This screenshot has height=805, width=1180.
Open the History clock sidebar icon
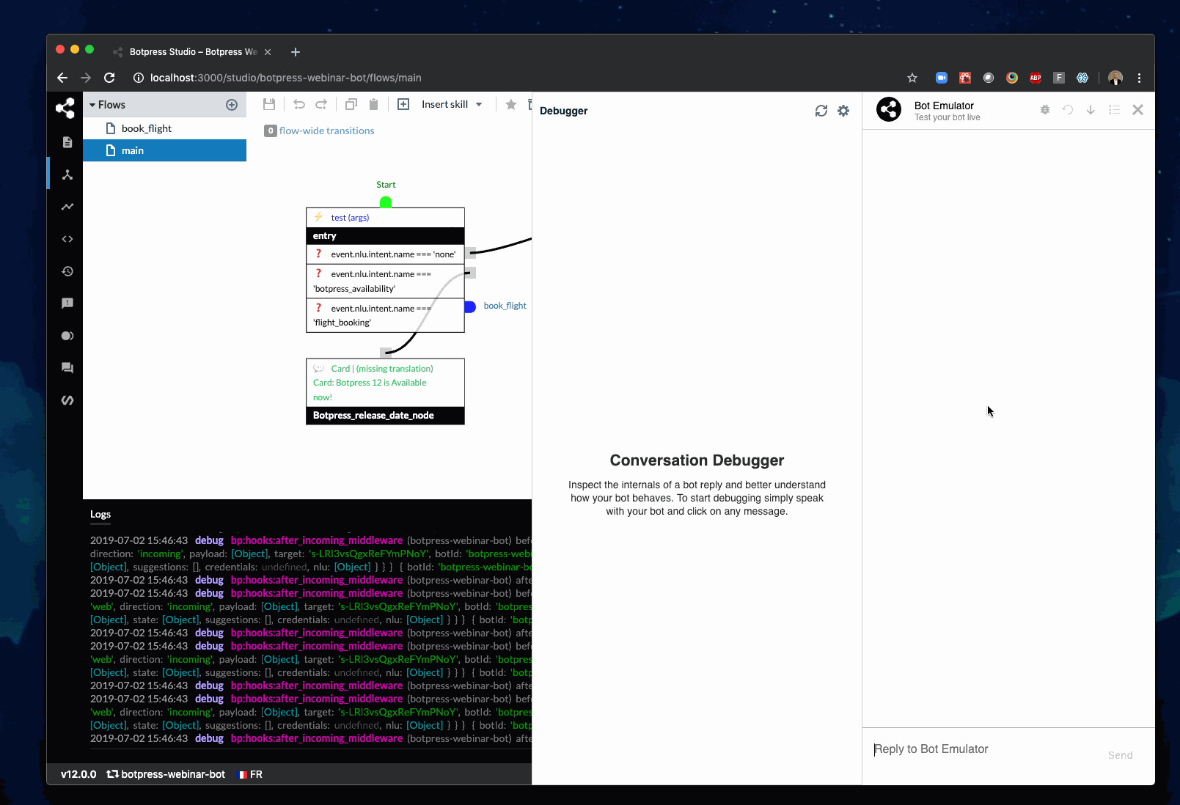(x=67, y=271)
